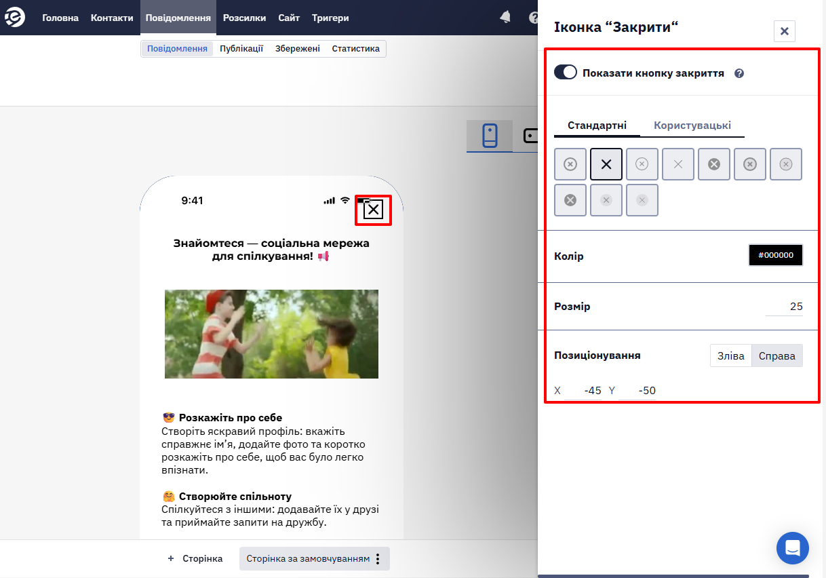Image resolution: width=826 pixels, height=578 pixels.
Task: Open the chat support bubble
Action: coord(793,548)
